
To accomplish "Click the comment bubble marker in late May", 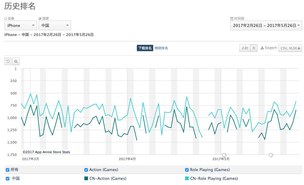I will 271,155.
